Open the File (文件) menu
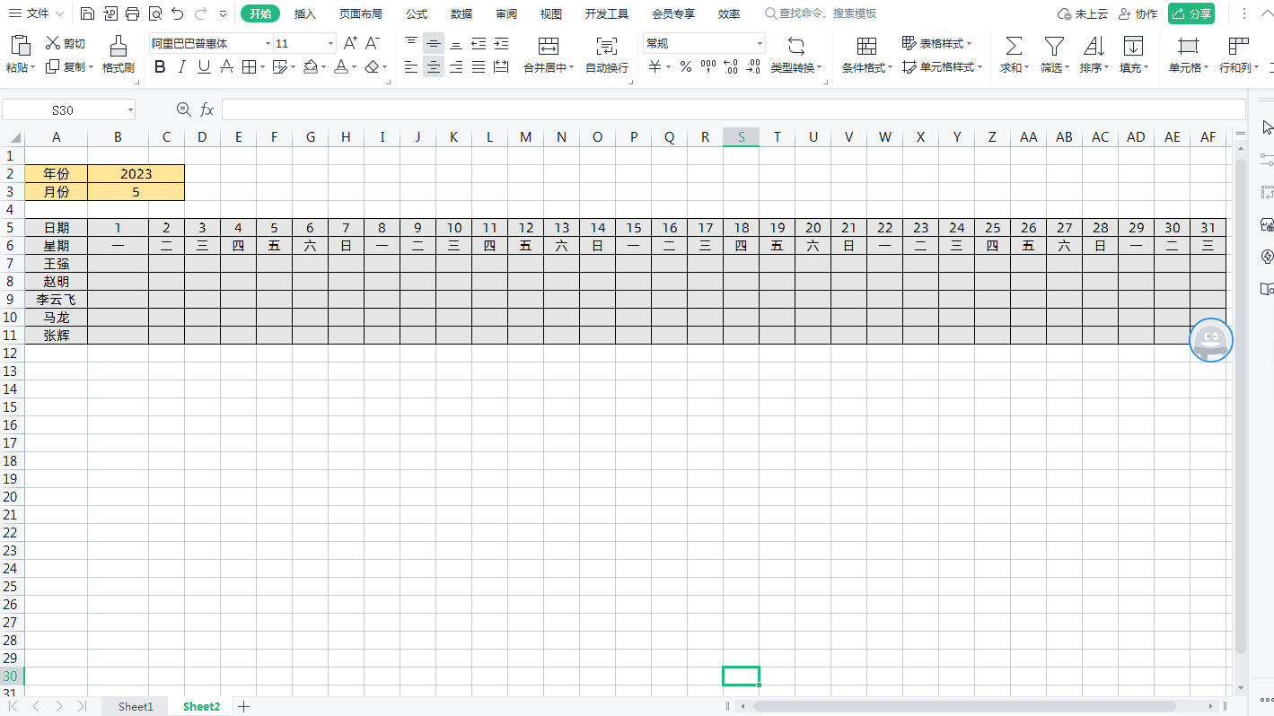 [x=36, y=13]
